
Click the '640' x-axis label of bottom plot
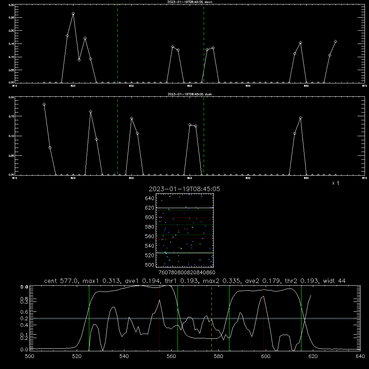pyautogui.click(x=360, y=356)
